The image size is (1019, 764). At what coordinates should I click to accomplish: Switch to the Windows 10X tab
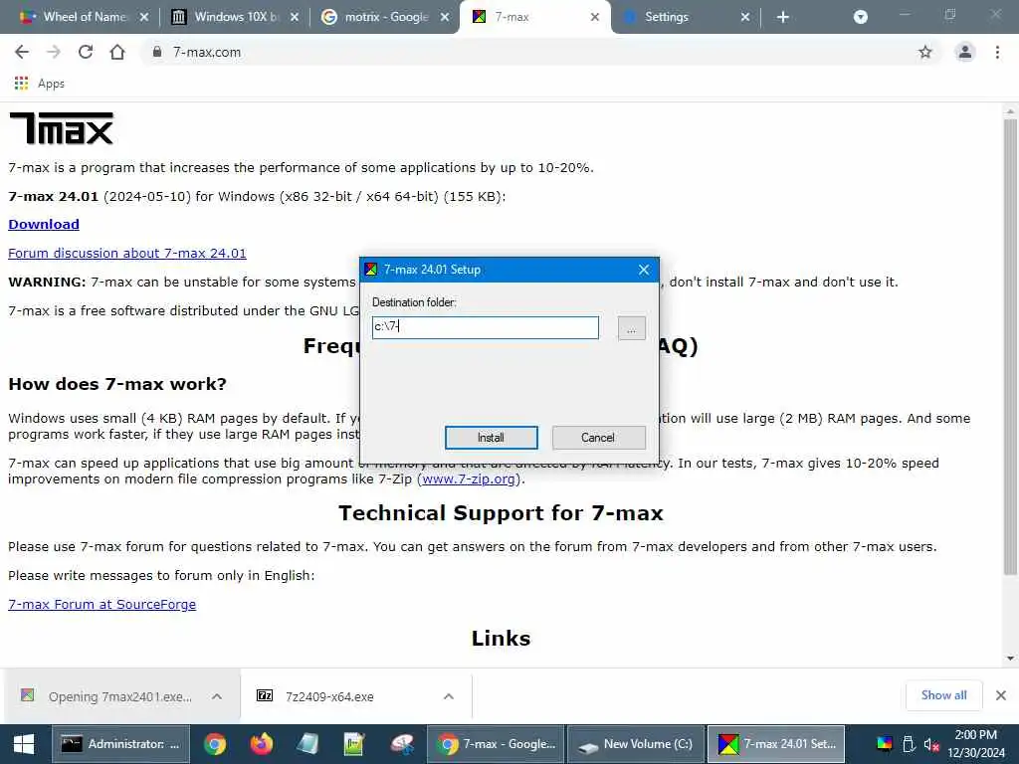click(236, 17)
